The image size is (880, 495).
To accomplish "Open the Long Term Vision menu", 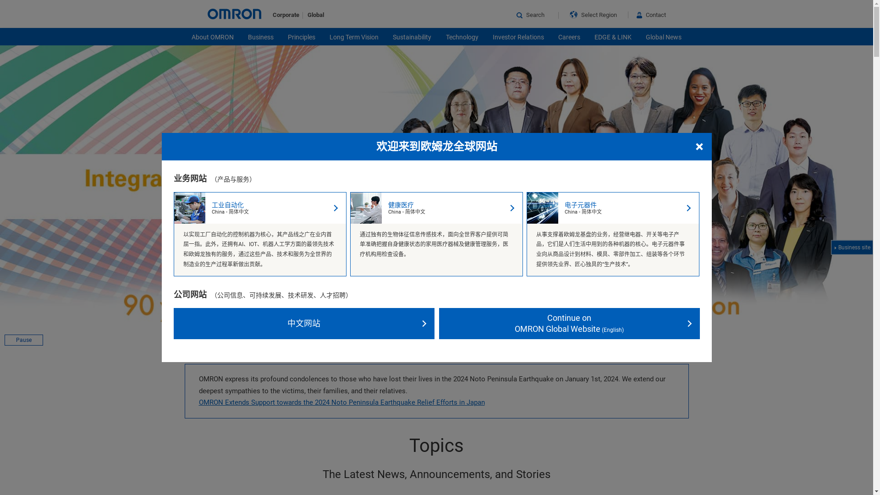I will pyautogui.click(x=354, y=37).
